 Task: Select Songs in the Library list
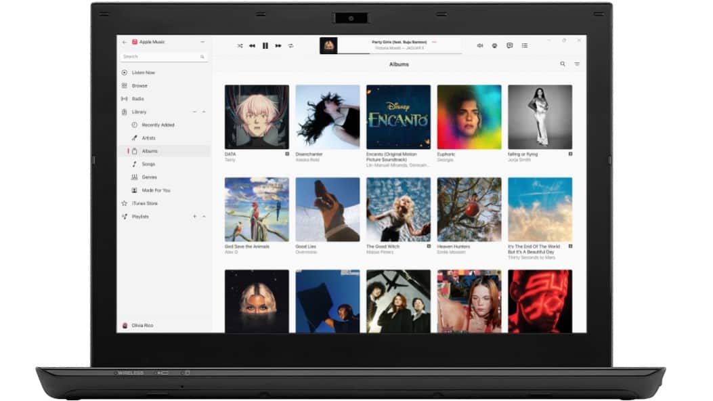(x=148, y=164)
